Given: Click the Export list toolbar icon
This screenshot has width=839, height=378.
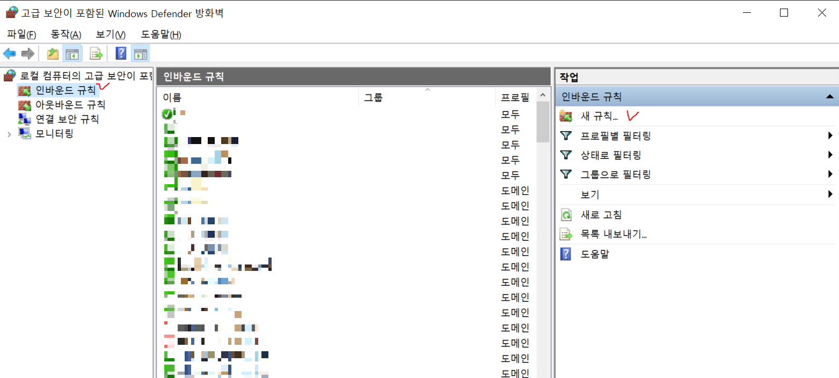Looking at the screenshot, I should click(x=96, y=54).
